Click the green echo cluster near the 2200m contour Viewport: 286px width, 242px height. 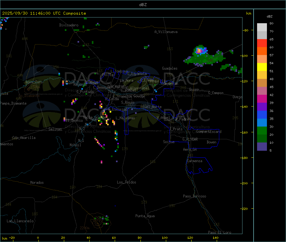tap(105, 220)
